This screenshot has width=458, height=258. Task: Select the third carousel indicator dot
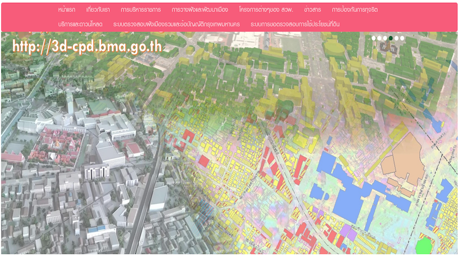385,38
